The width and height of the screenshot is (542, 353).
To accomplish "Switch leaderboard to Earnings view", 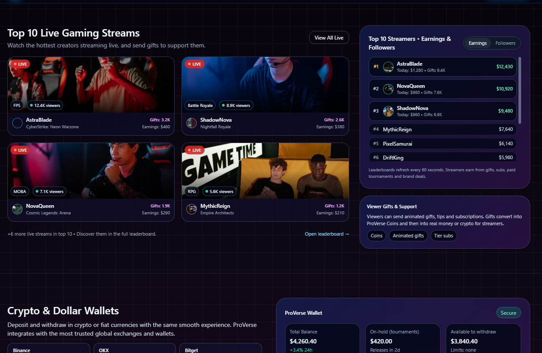I will pyautogui.click(x=478, y=43).
